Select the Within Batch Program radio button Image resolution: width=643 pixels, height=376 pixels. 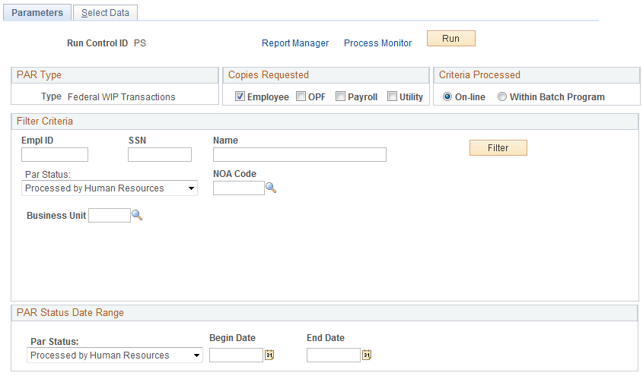(502, 96)
